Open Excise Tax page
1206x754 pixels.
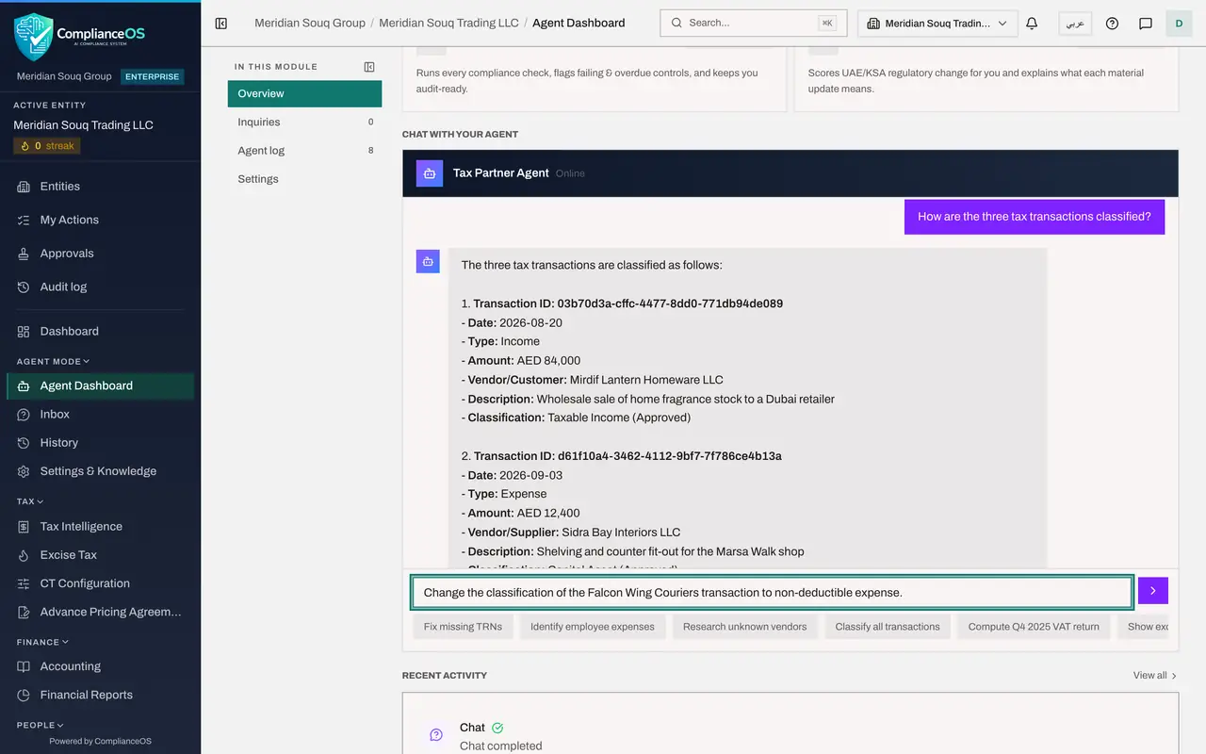(100, 555)
